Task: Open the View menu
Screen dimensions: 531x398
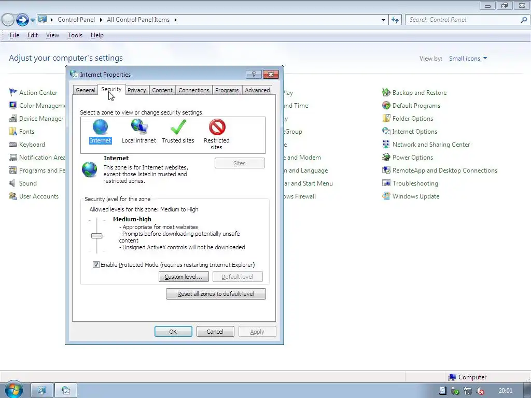Action: point(52,35)
